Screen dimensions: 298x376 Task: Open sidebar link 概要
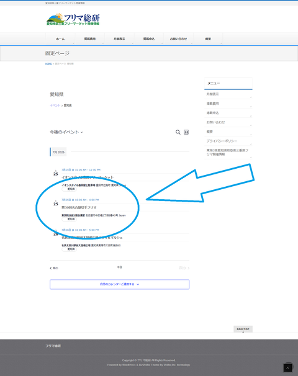[x=228, y=132]
